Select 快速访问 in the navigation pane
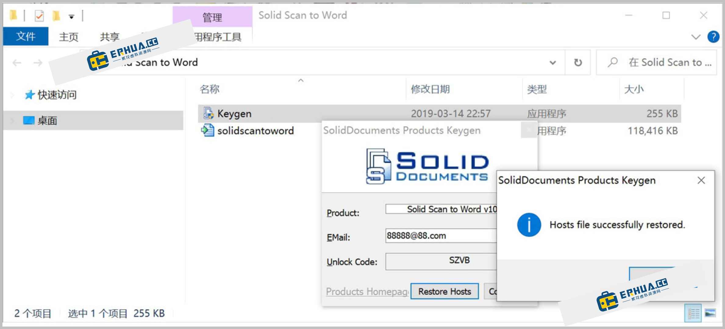Image resolution: width=725 pixels, height=329 pixels. 57,95
